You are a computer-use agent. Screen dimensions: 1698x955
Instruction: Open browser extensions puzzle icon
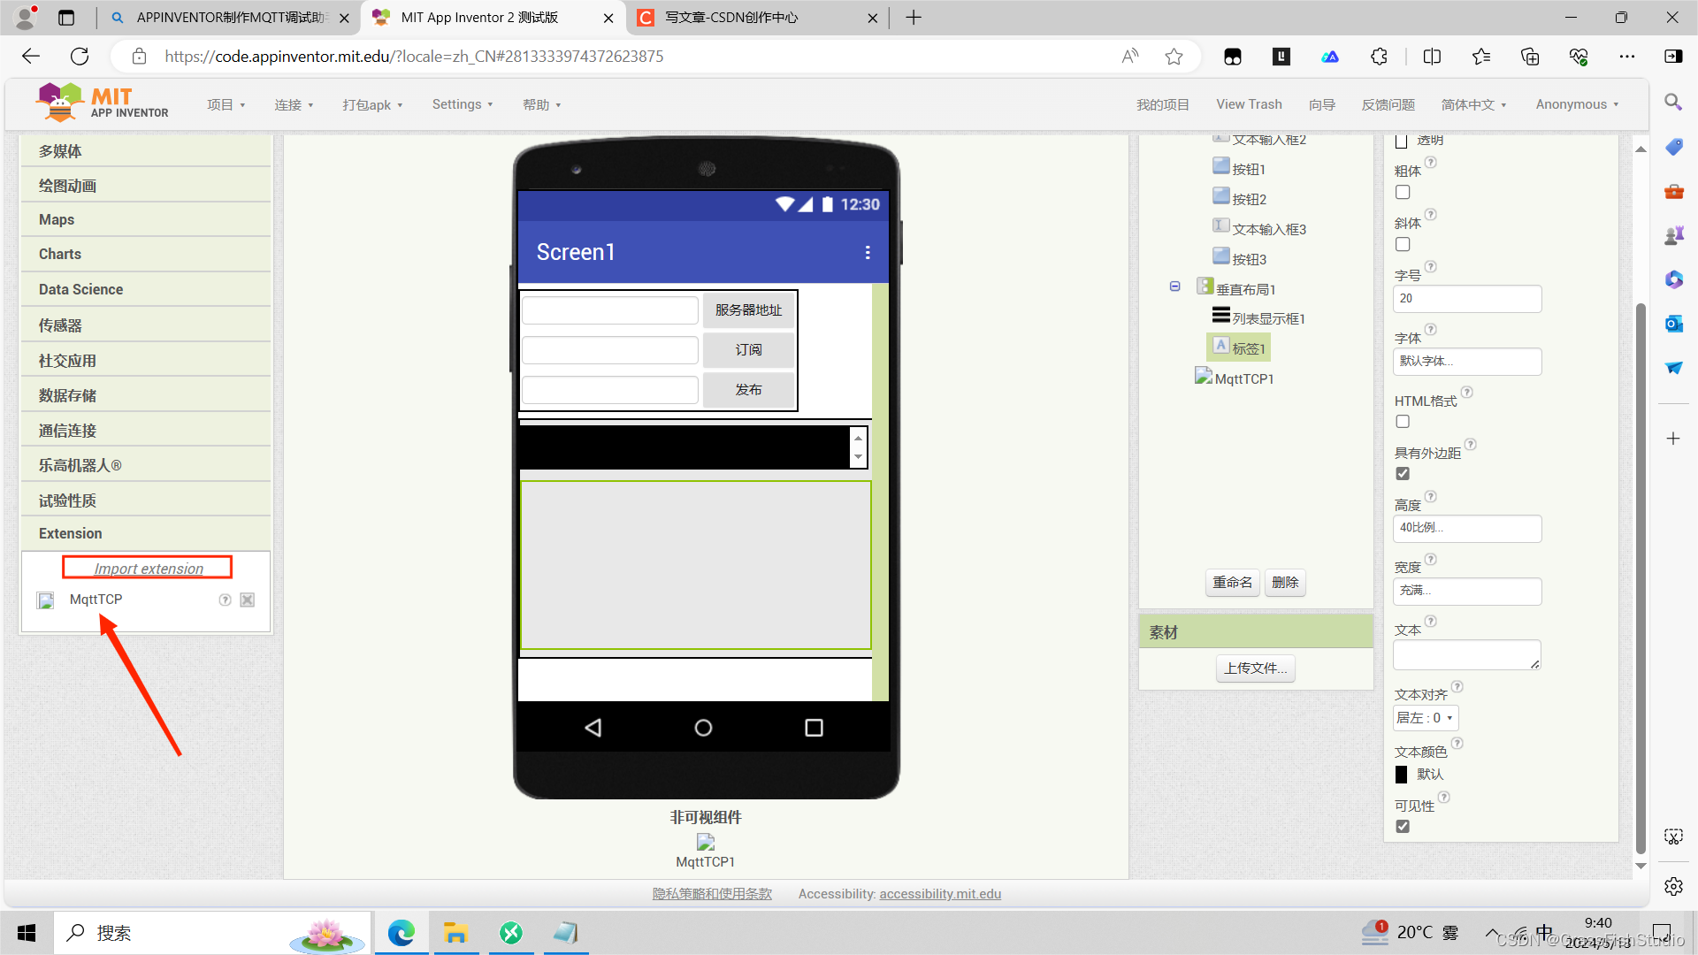tap(1379, 57)
